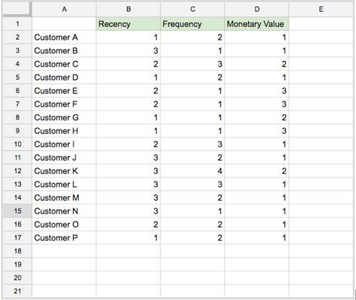Click empty cell E1
Viewport: 356px width, 300px height.
point(320,24)
